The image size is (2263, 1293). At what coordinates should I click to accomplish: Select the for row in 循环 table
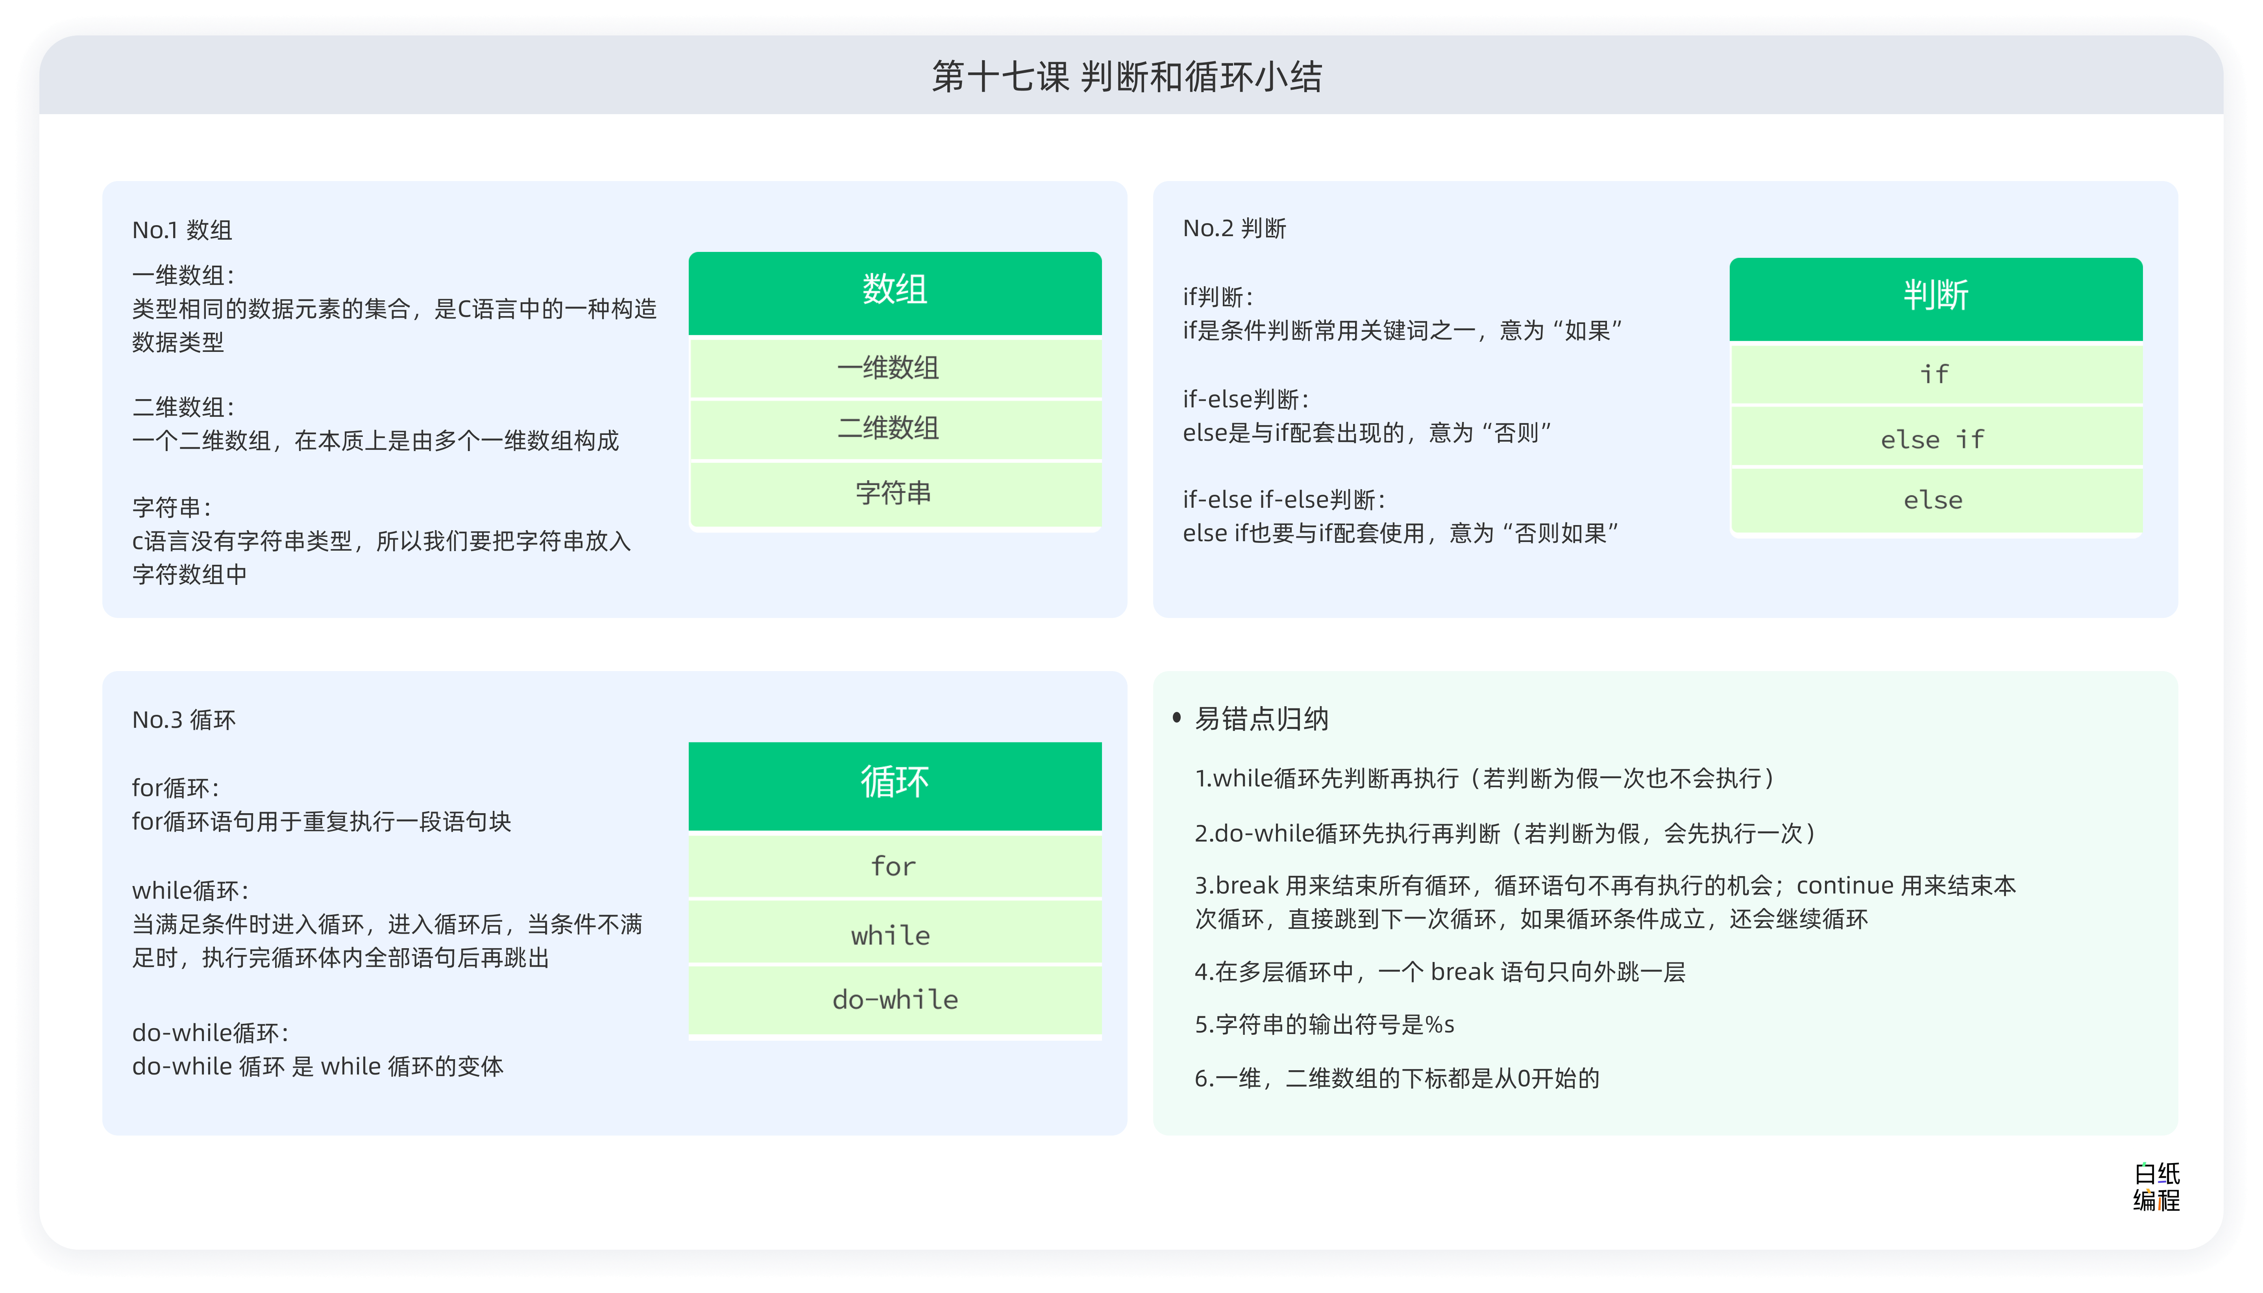tap(895, 866)
